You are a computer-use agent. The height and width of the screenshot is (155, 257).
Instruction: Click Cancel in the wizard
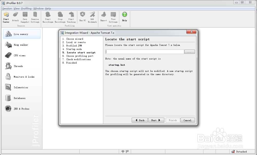pyautogui.click(x=188, y=120)
